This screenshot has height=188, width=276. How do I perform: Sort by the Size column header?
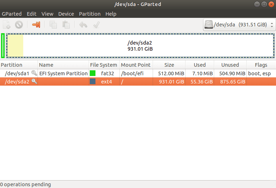pos(169,65)
